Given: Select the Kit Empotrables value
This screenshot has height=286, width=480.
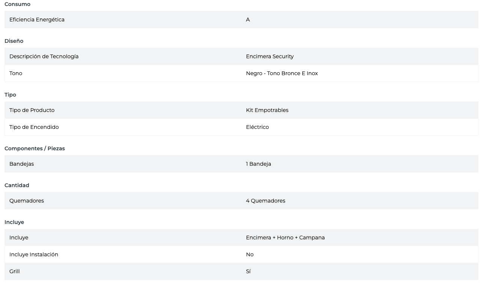Looking at the screenshot, I should [267, 110].
